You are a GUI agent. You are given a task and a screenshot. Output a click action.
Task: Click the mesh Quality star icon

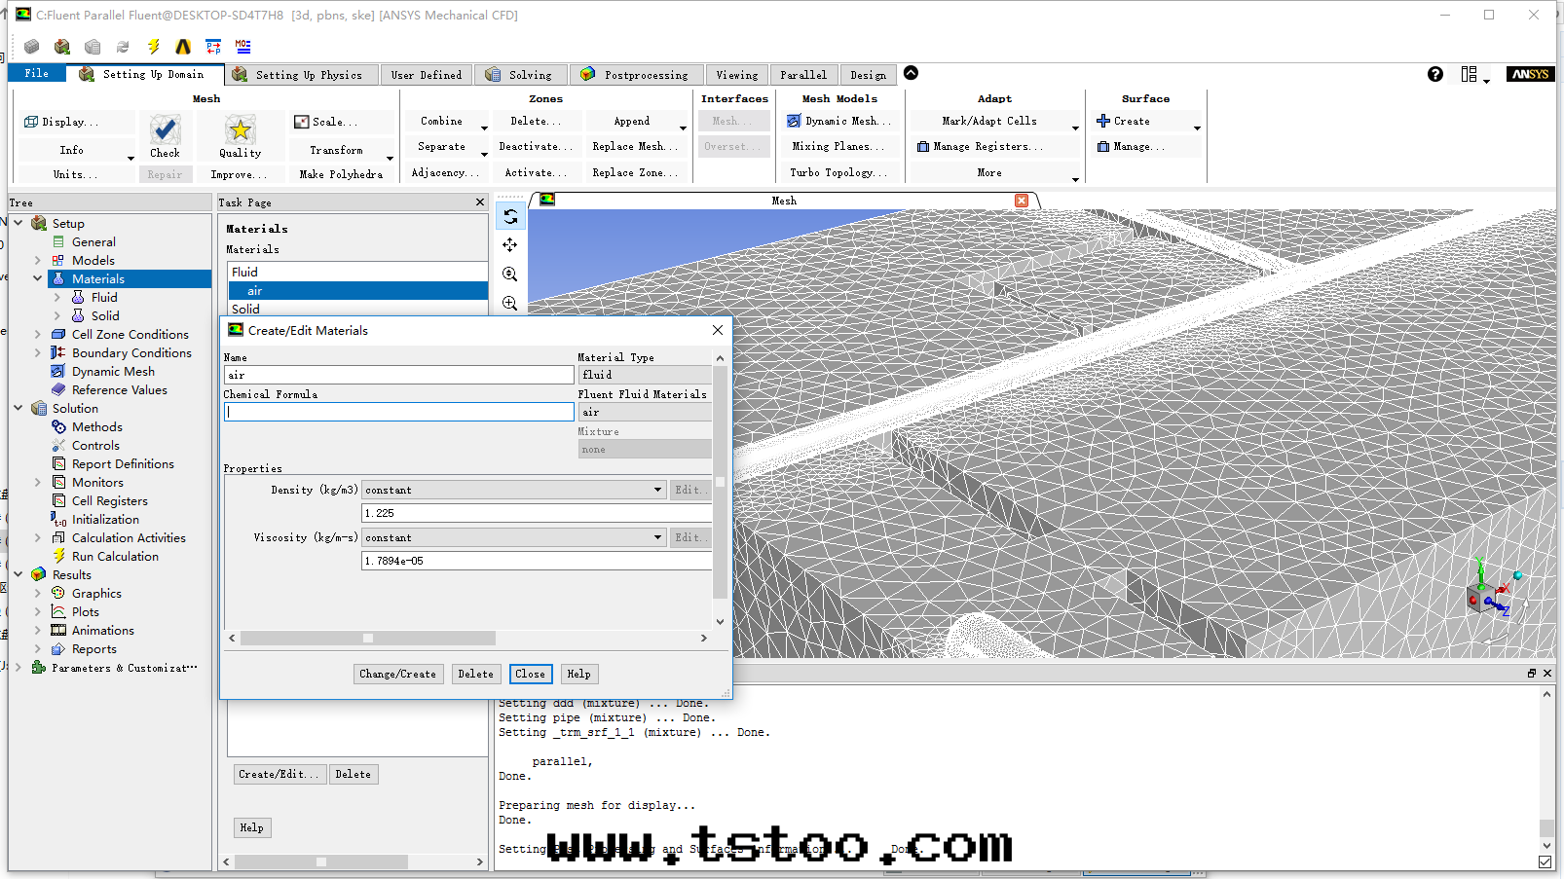point(240,129)
